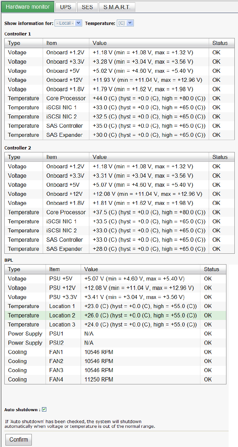Click the BPL FAN4 cooling row

click(x=115, y=379)
